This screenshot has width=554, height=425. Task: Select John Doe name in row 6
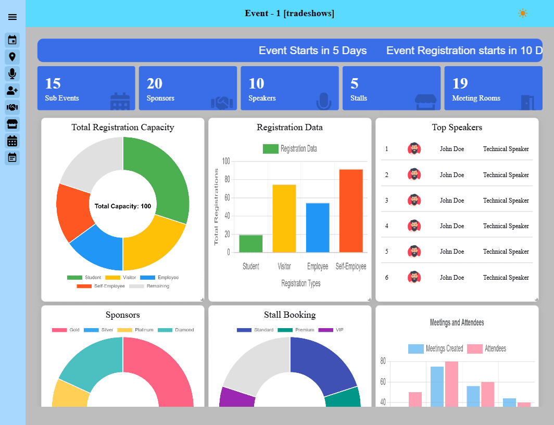point(452,278)
